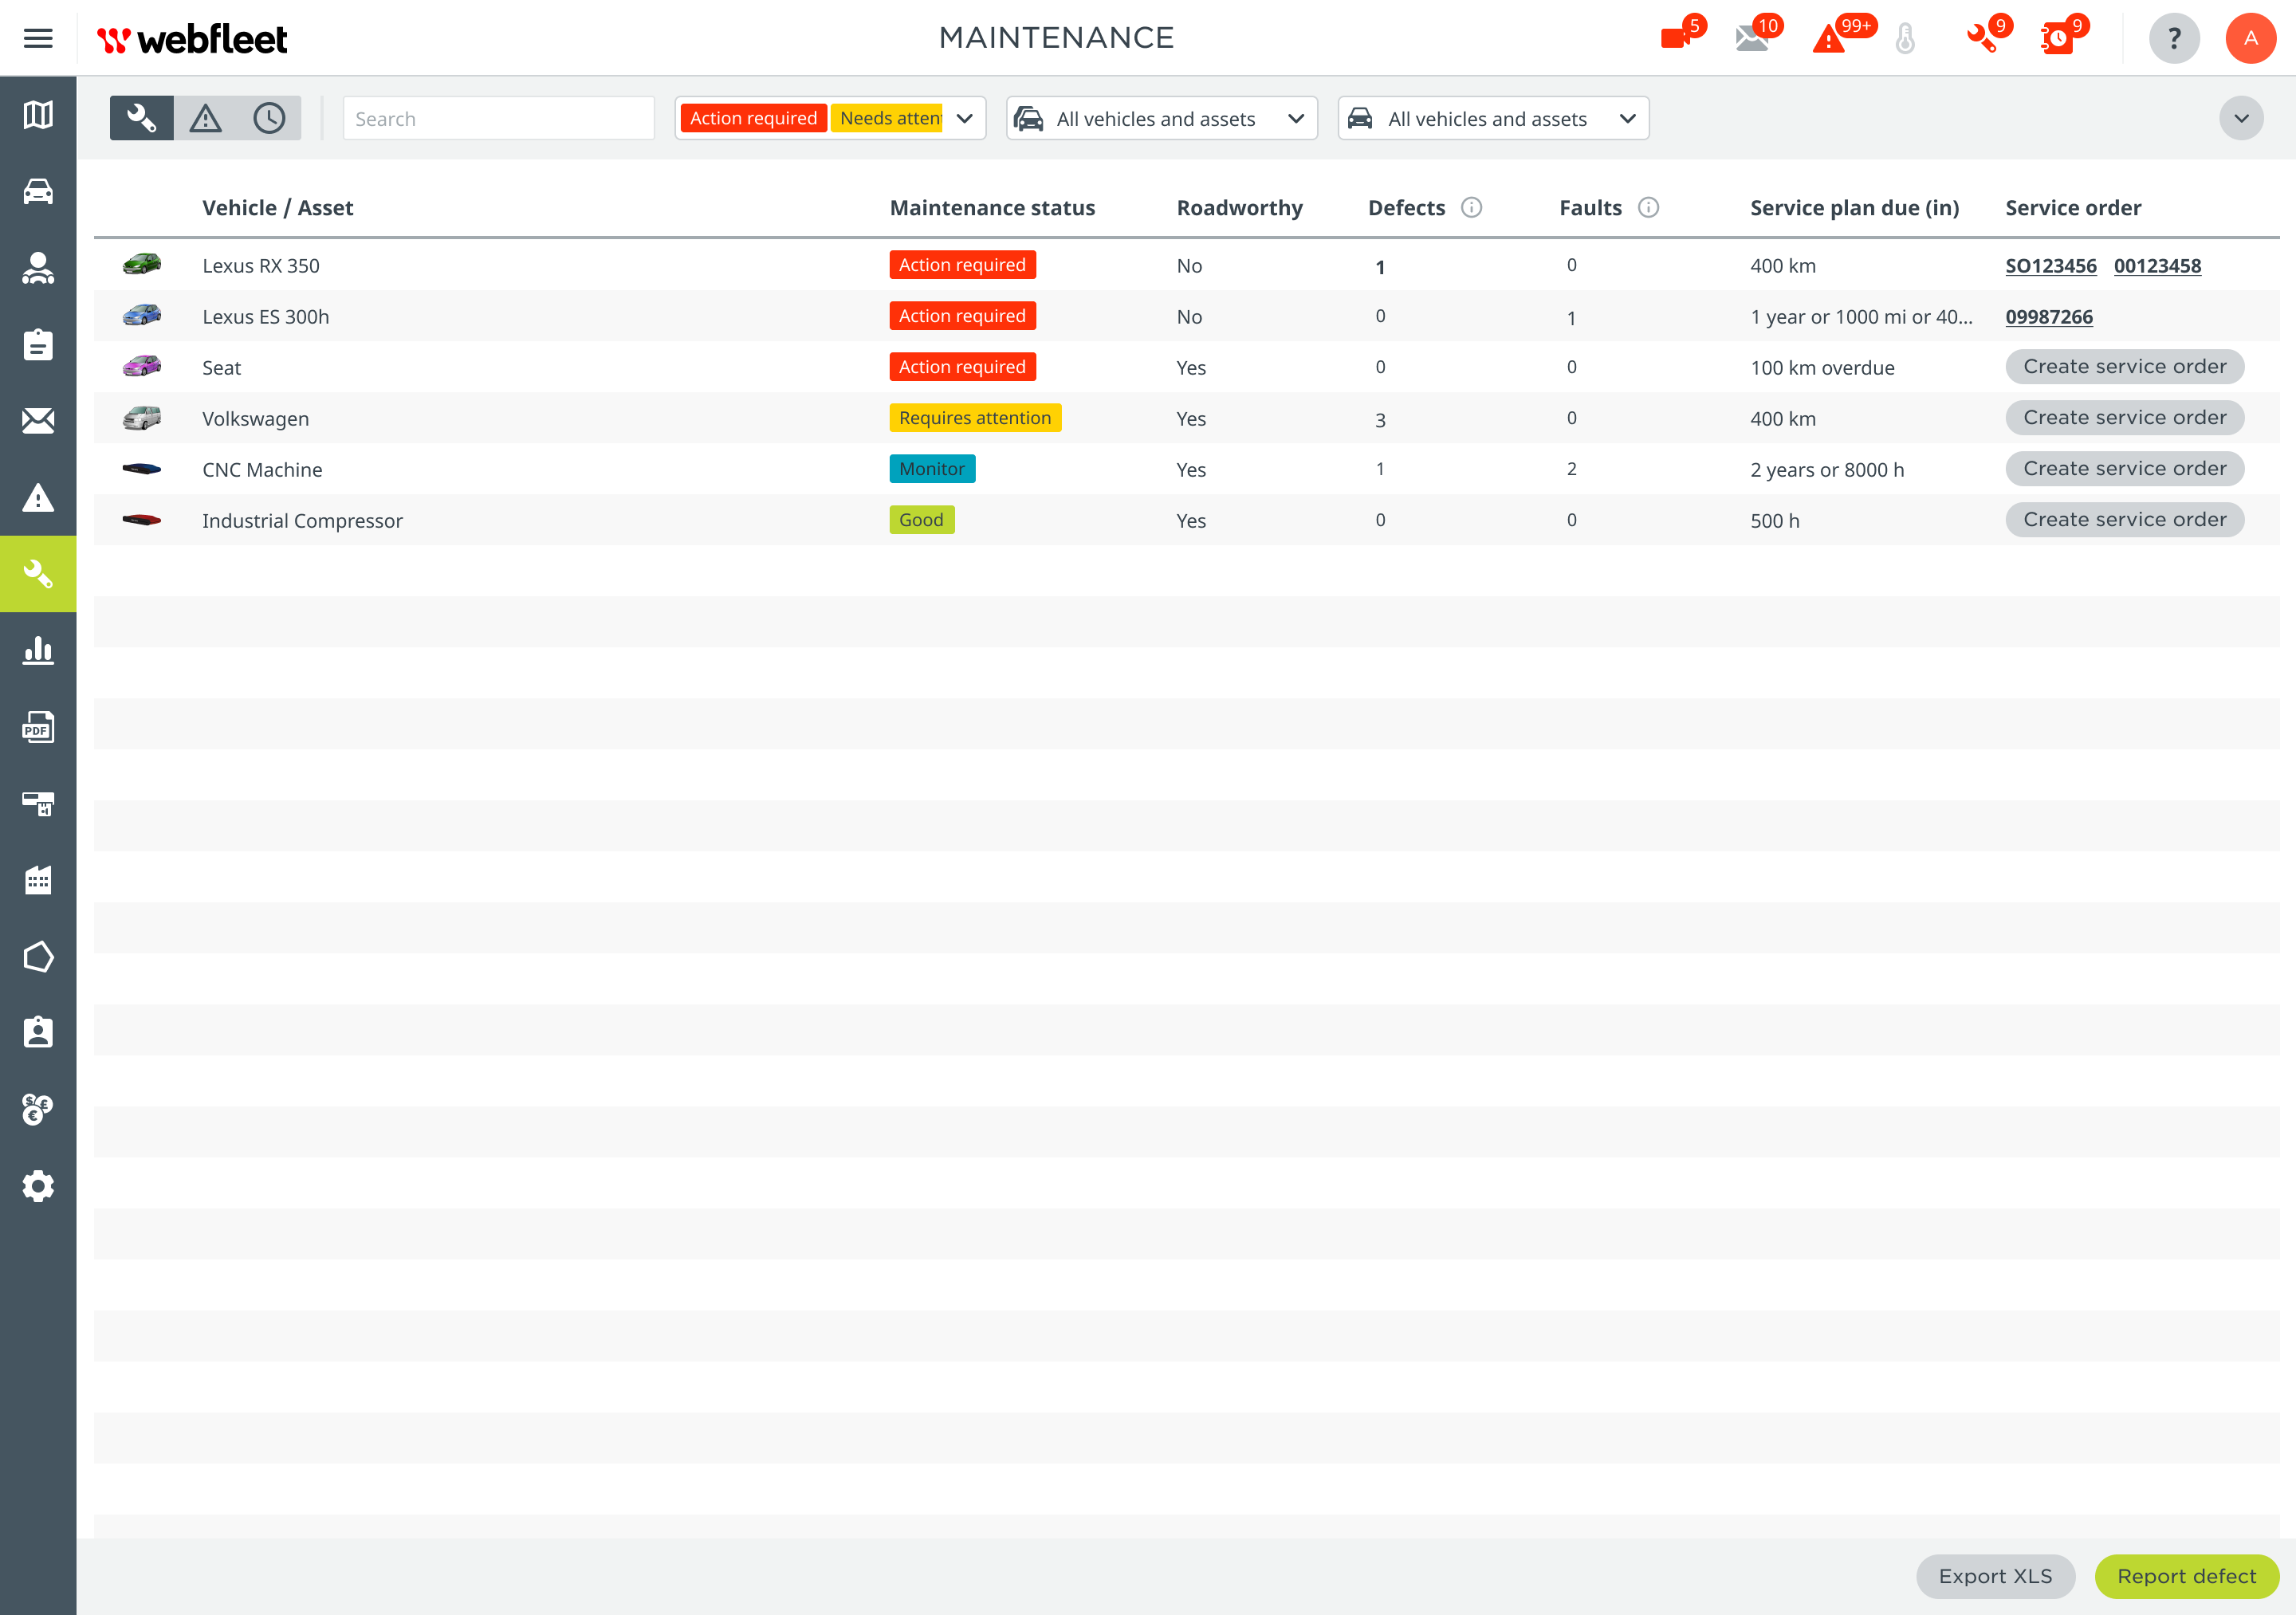Switch to clock schedule view toggle
Viewport: 2296px width, 1615px height.
[x=269, y=118]
